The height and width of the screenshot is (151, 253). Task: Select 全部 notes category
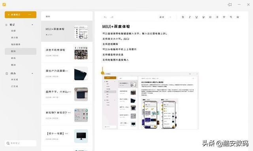click(x=13, y=31)
